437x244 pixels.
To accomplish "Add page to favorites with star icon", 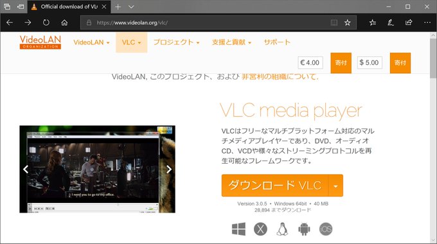I will pyautogui.click(x=347, y=22).
